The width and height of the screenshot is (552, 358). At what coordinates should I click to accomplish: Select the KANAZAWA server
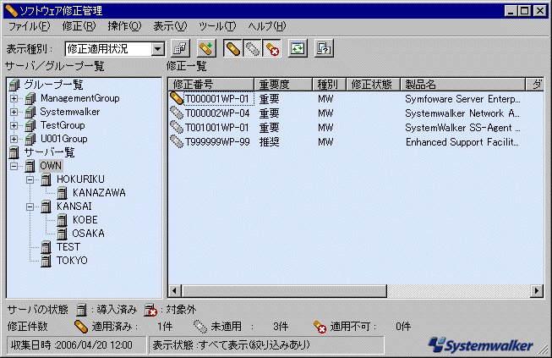tap(99, 193)
